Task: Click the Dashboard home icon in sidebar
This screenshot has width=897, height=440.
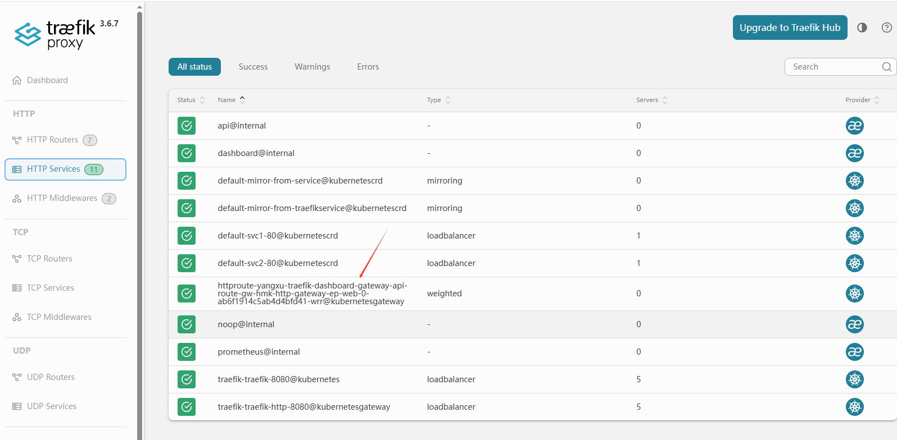Action: [17, 80]
